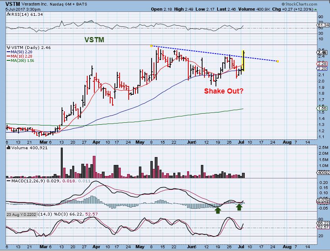This screenshot has width=330, height=251.
Task: Click the Open 2.18 value in header
Action: tap(161, 9)
